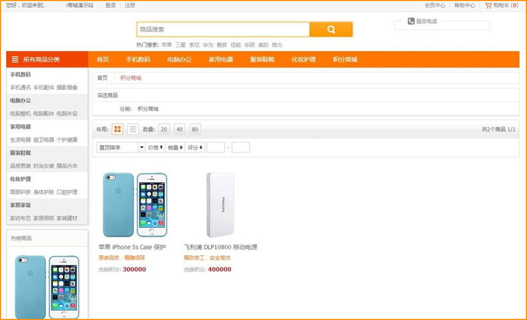Open the 化妆护理 nav tab
The height and width of the screenshot is (320, 527).
pos(303,59)
